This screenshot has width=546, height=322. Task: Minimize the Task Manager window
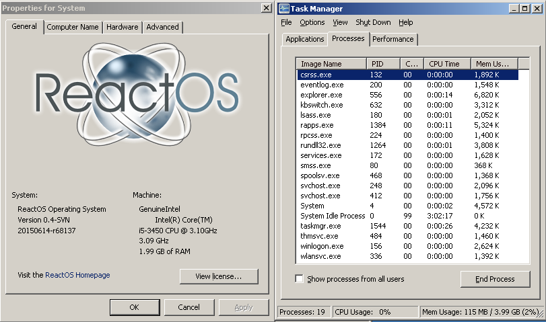[514, 8]
